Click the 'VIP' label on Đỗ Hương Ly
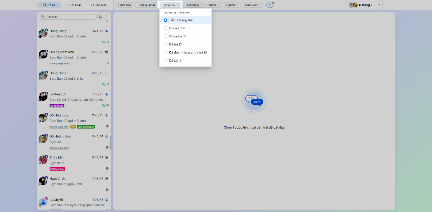This screenshot has height=212, width=432. [73, 127]
